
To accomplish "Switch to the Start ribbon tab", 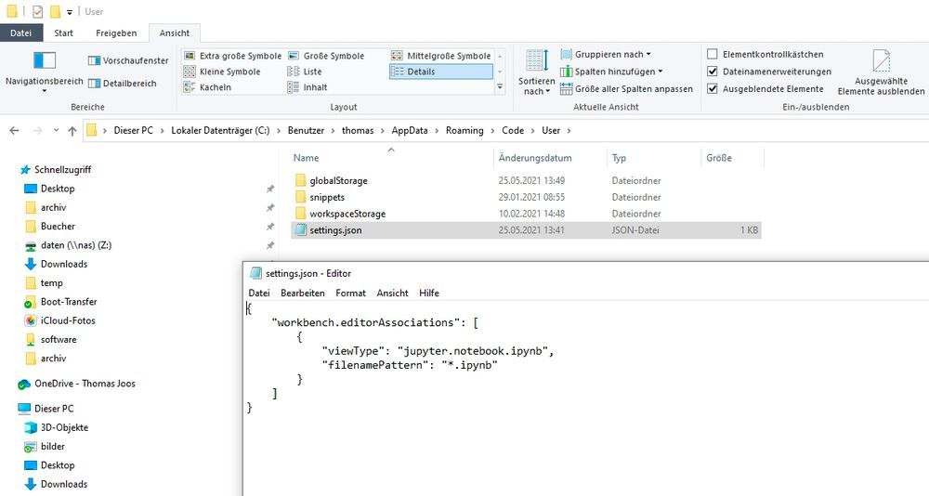I will coord(63,33).
